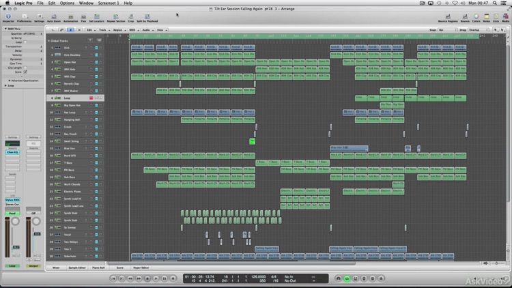The image size is (512, 288).
Task: Toggle the green Cycle mode button
Action: 347,278
